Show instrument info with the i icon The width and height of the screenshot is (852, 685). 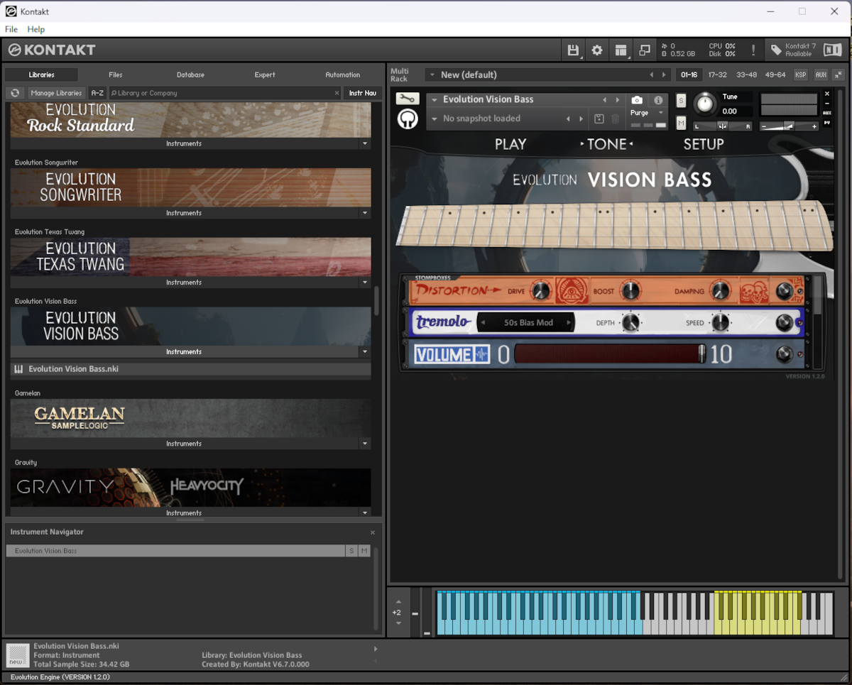pos(658,100)
